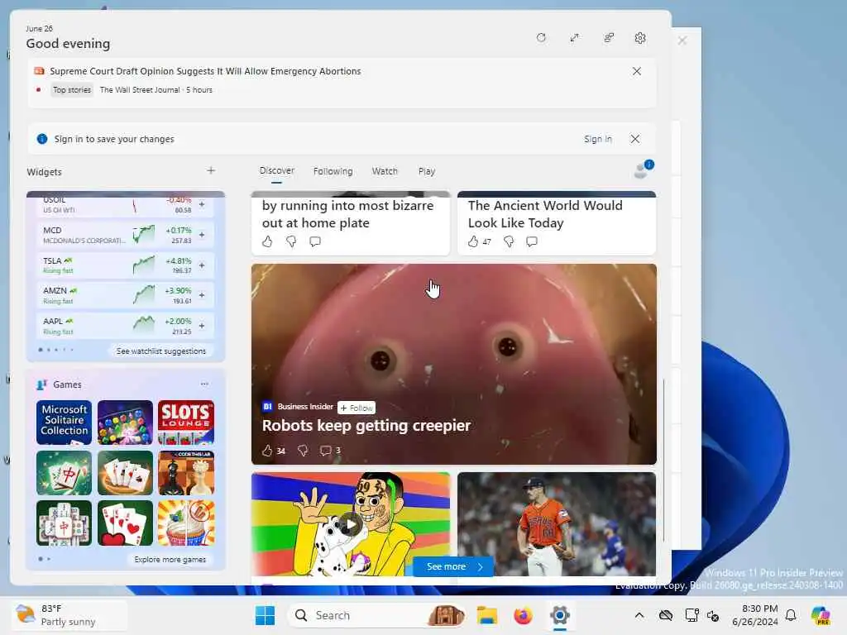The width and height of the screenshot is (847, 635).
Task: Expand widgets board to full view
Action: [x=574, y=38]
